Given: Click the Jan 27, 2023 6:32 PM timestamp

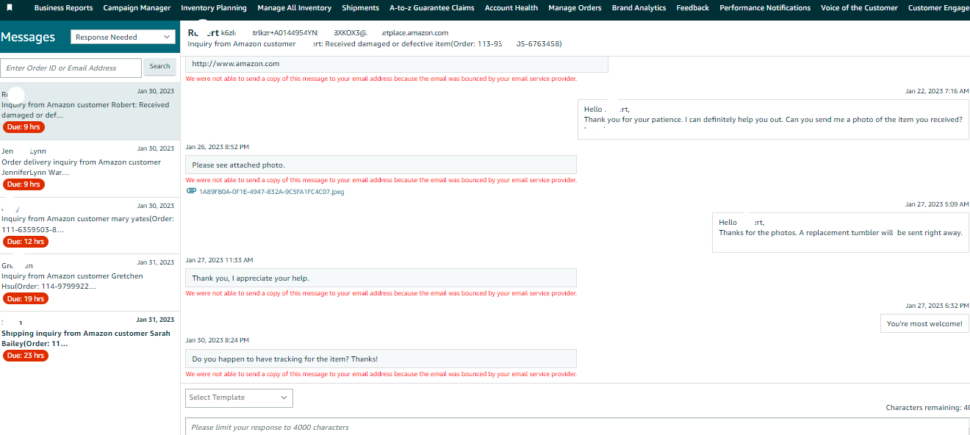Looking at the screenshot, I should pos(937,306).
